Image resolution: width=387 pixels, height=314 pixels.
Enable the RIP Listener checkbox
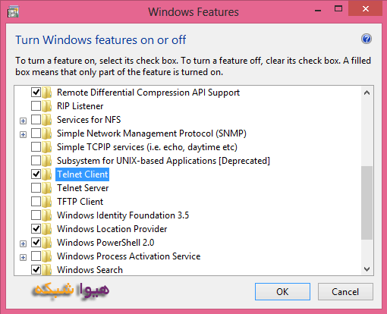tap(36, 105)
